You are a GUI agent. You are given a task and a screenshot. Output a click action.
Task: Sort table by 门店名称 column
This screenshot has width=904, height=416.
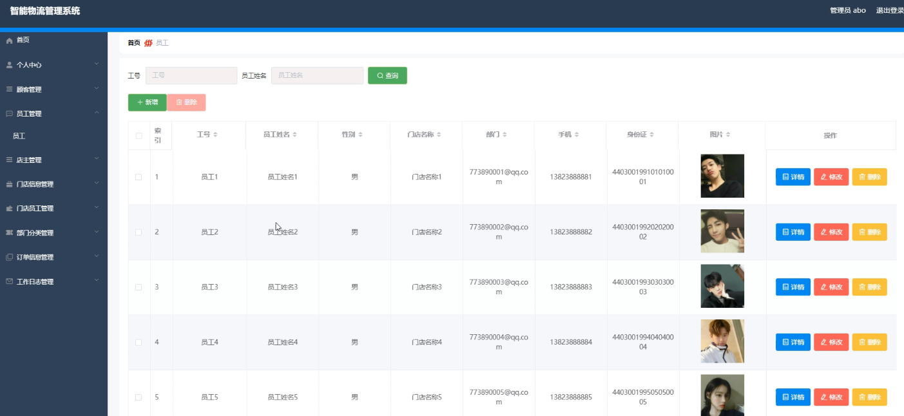tap(439, 135)
